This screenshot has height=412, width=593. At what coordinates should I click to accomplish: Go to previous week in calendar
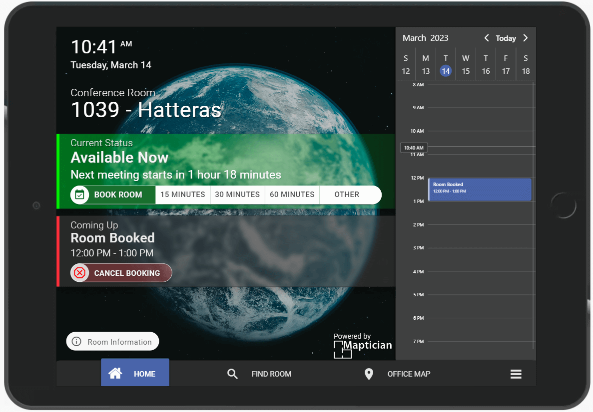(486, 38)
